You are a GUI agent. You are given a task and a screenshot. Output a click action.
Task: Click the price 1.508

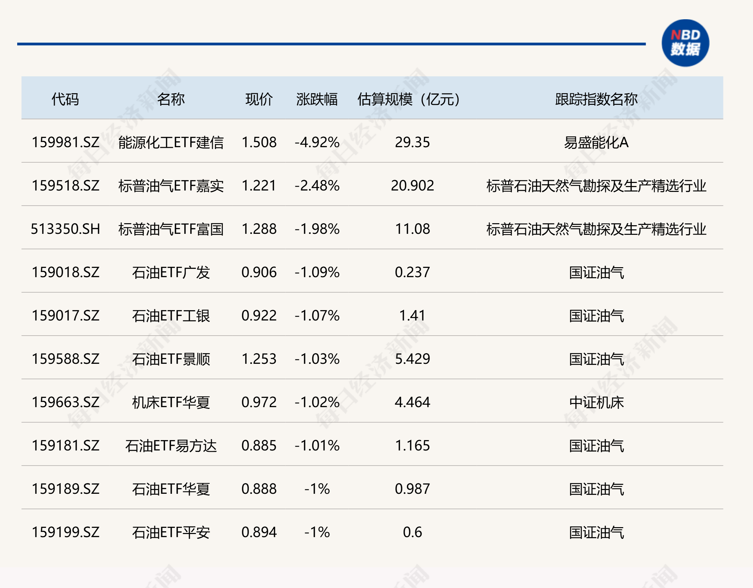[259, 142]
